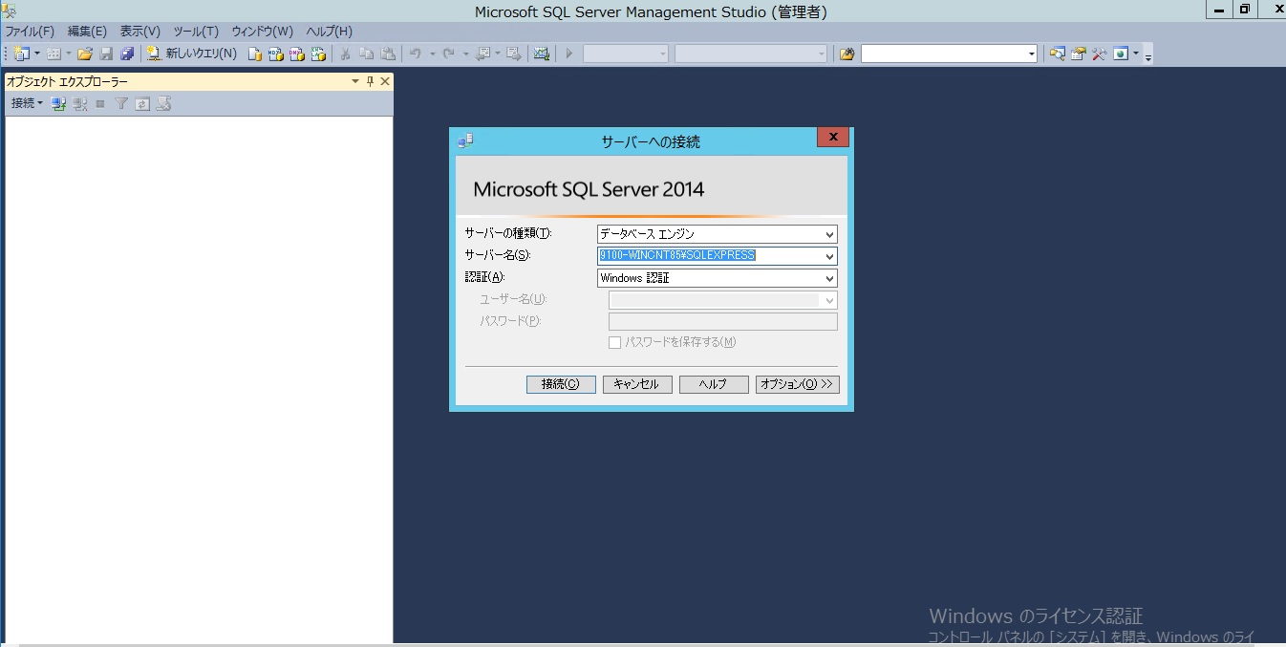Click the Activity Monitor toolbar icon
Image resolution: width=1286 pixels, height=647 pixels.
(542, 54)
